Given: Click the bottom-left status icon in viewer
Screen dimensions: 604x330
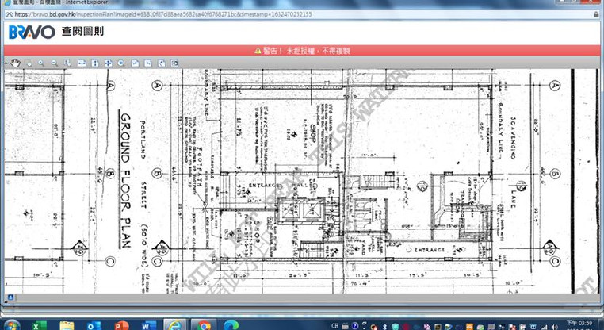Looking at the screenshot, I should 10,297.
